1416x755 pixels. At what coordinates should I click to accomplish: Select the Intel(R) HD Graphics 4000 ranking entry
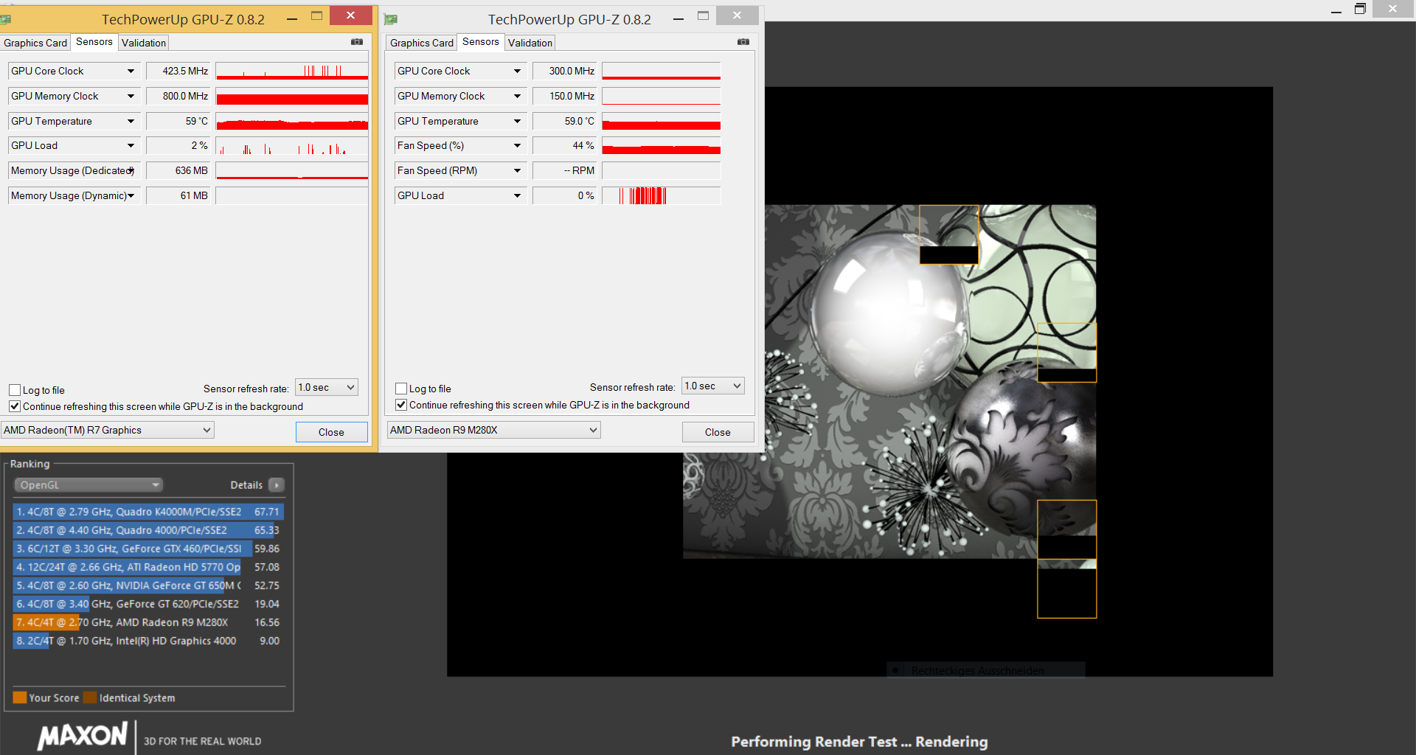point(148,641)
